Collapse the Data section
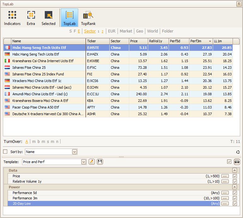 [234, 170]
